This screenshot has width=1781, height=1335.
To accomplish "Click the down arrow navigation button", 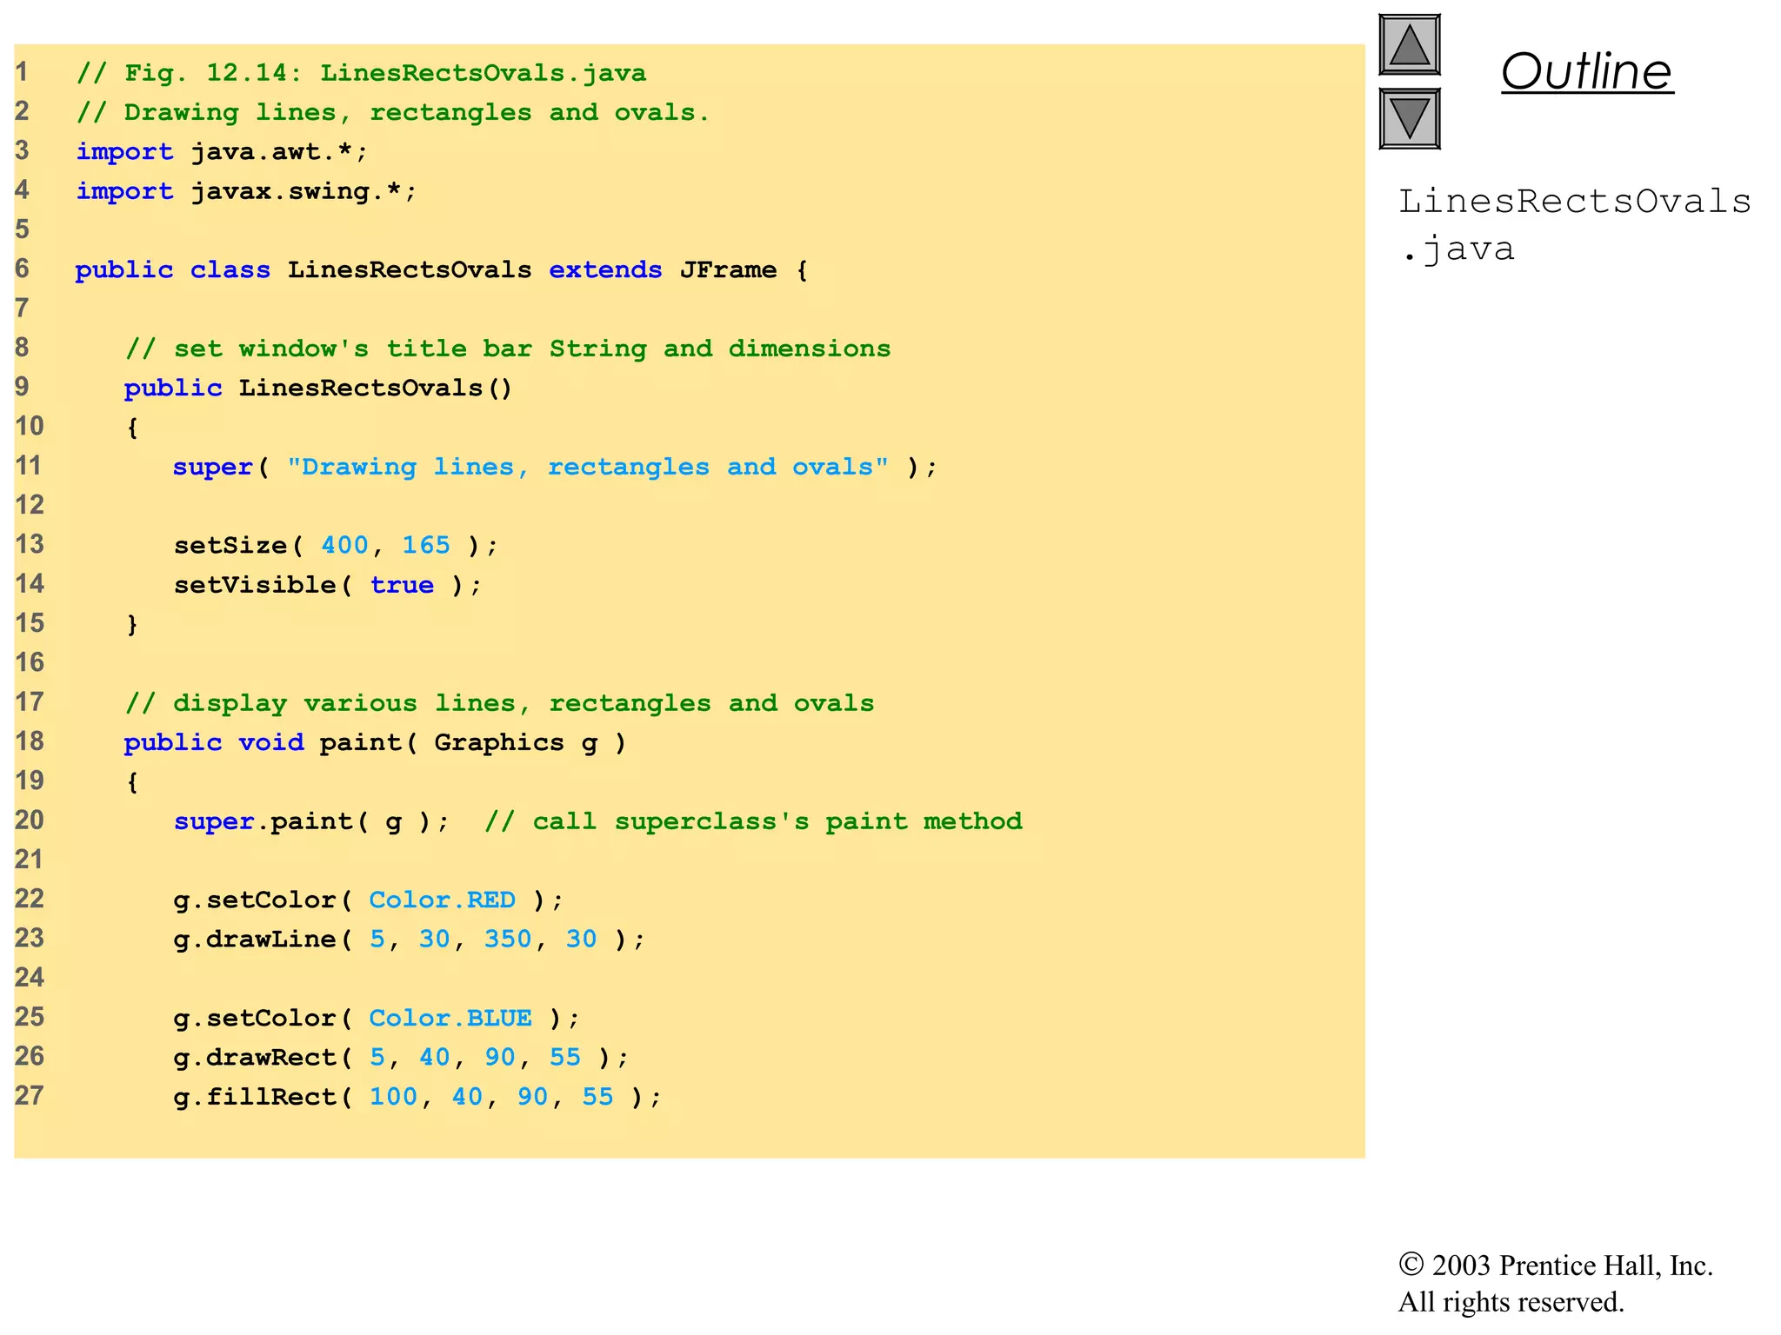I will coord(1410,118).
